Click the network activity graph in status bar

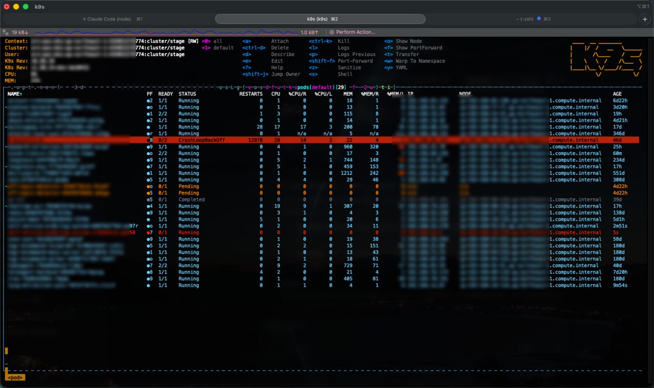(163, 32)
